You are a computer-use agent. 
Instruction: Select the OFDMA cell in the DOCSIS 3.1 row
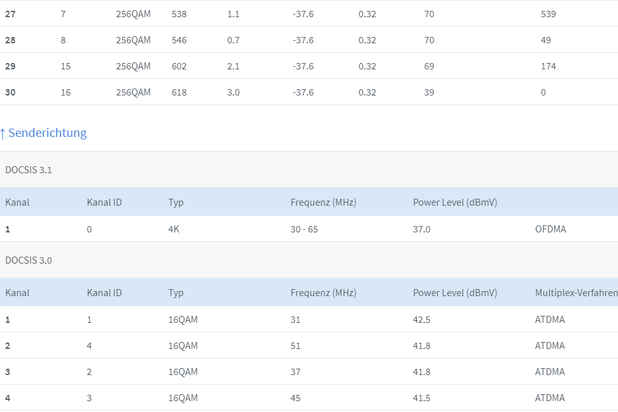point(550,229)
